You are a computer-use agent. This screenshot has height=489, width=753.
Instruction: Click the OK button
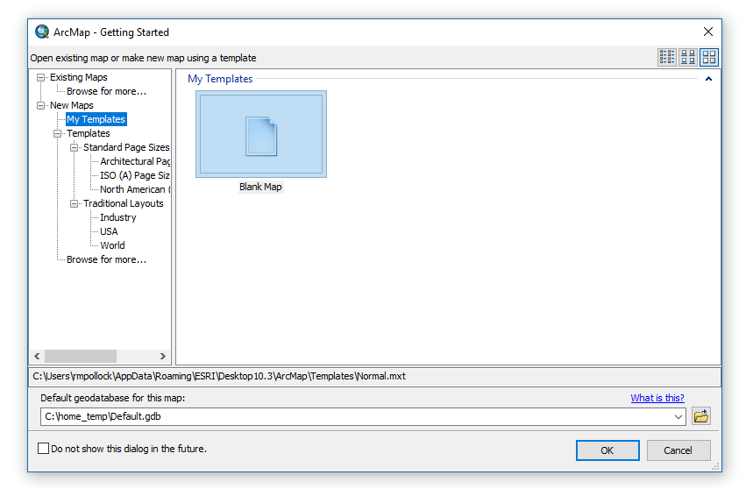[607, 450]
